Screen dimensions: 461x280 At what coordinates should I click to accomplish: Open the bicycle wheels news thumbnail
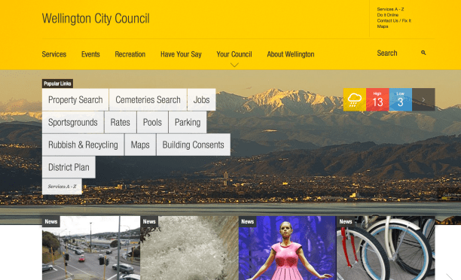(x=386, y=248)
